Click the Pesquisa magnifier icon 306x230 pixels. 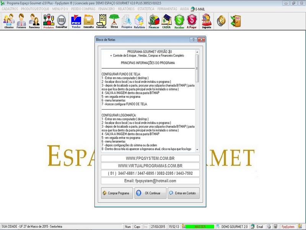pos(127,21)
